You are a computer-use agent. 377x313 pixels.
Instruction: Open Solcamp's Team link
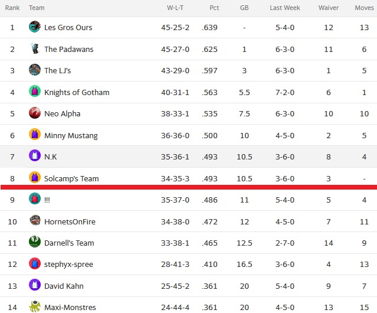pyautogui.click(x=71, y=178)
